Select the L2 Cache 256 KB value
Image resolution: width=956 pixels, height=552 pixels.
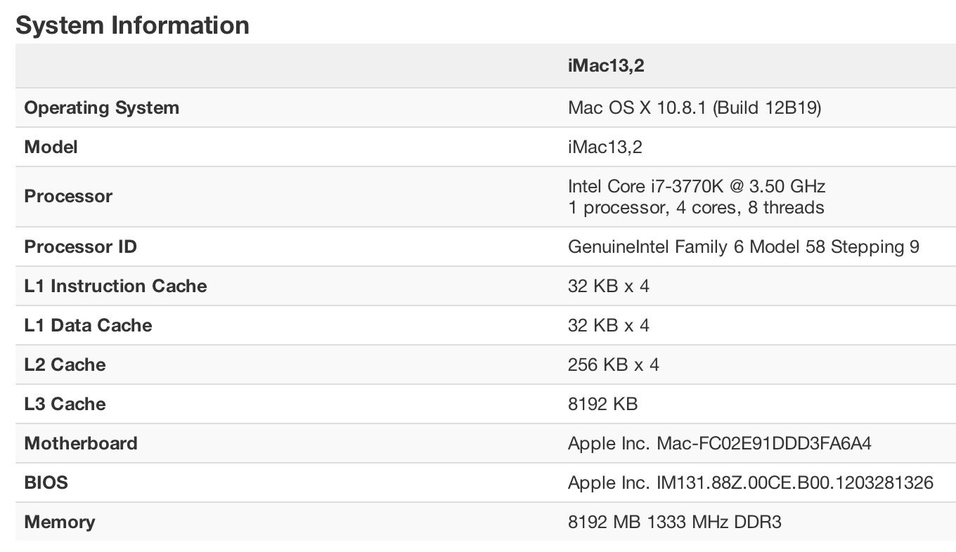(x=614, y=364)
